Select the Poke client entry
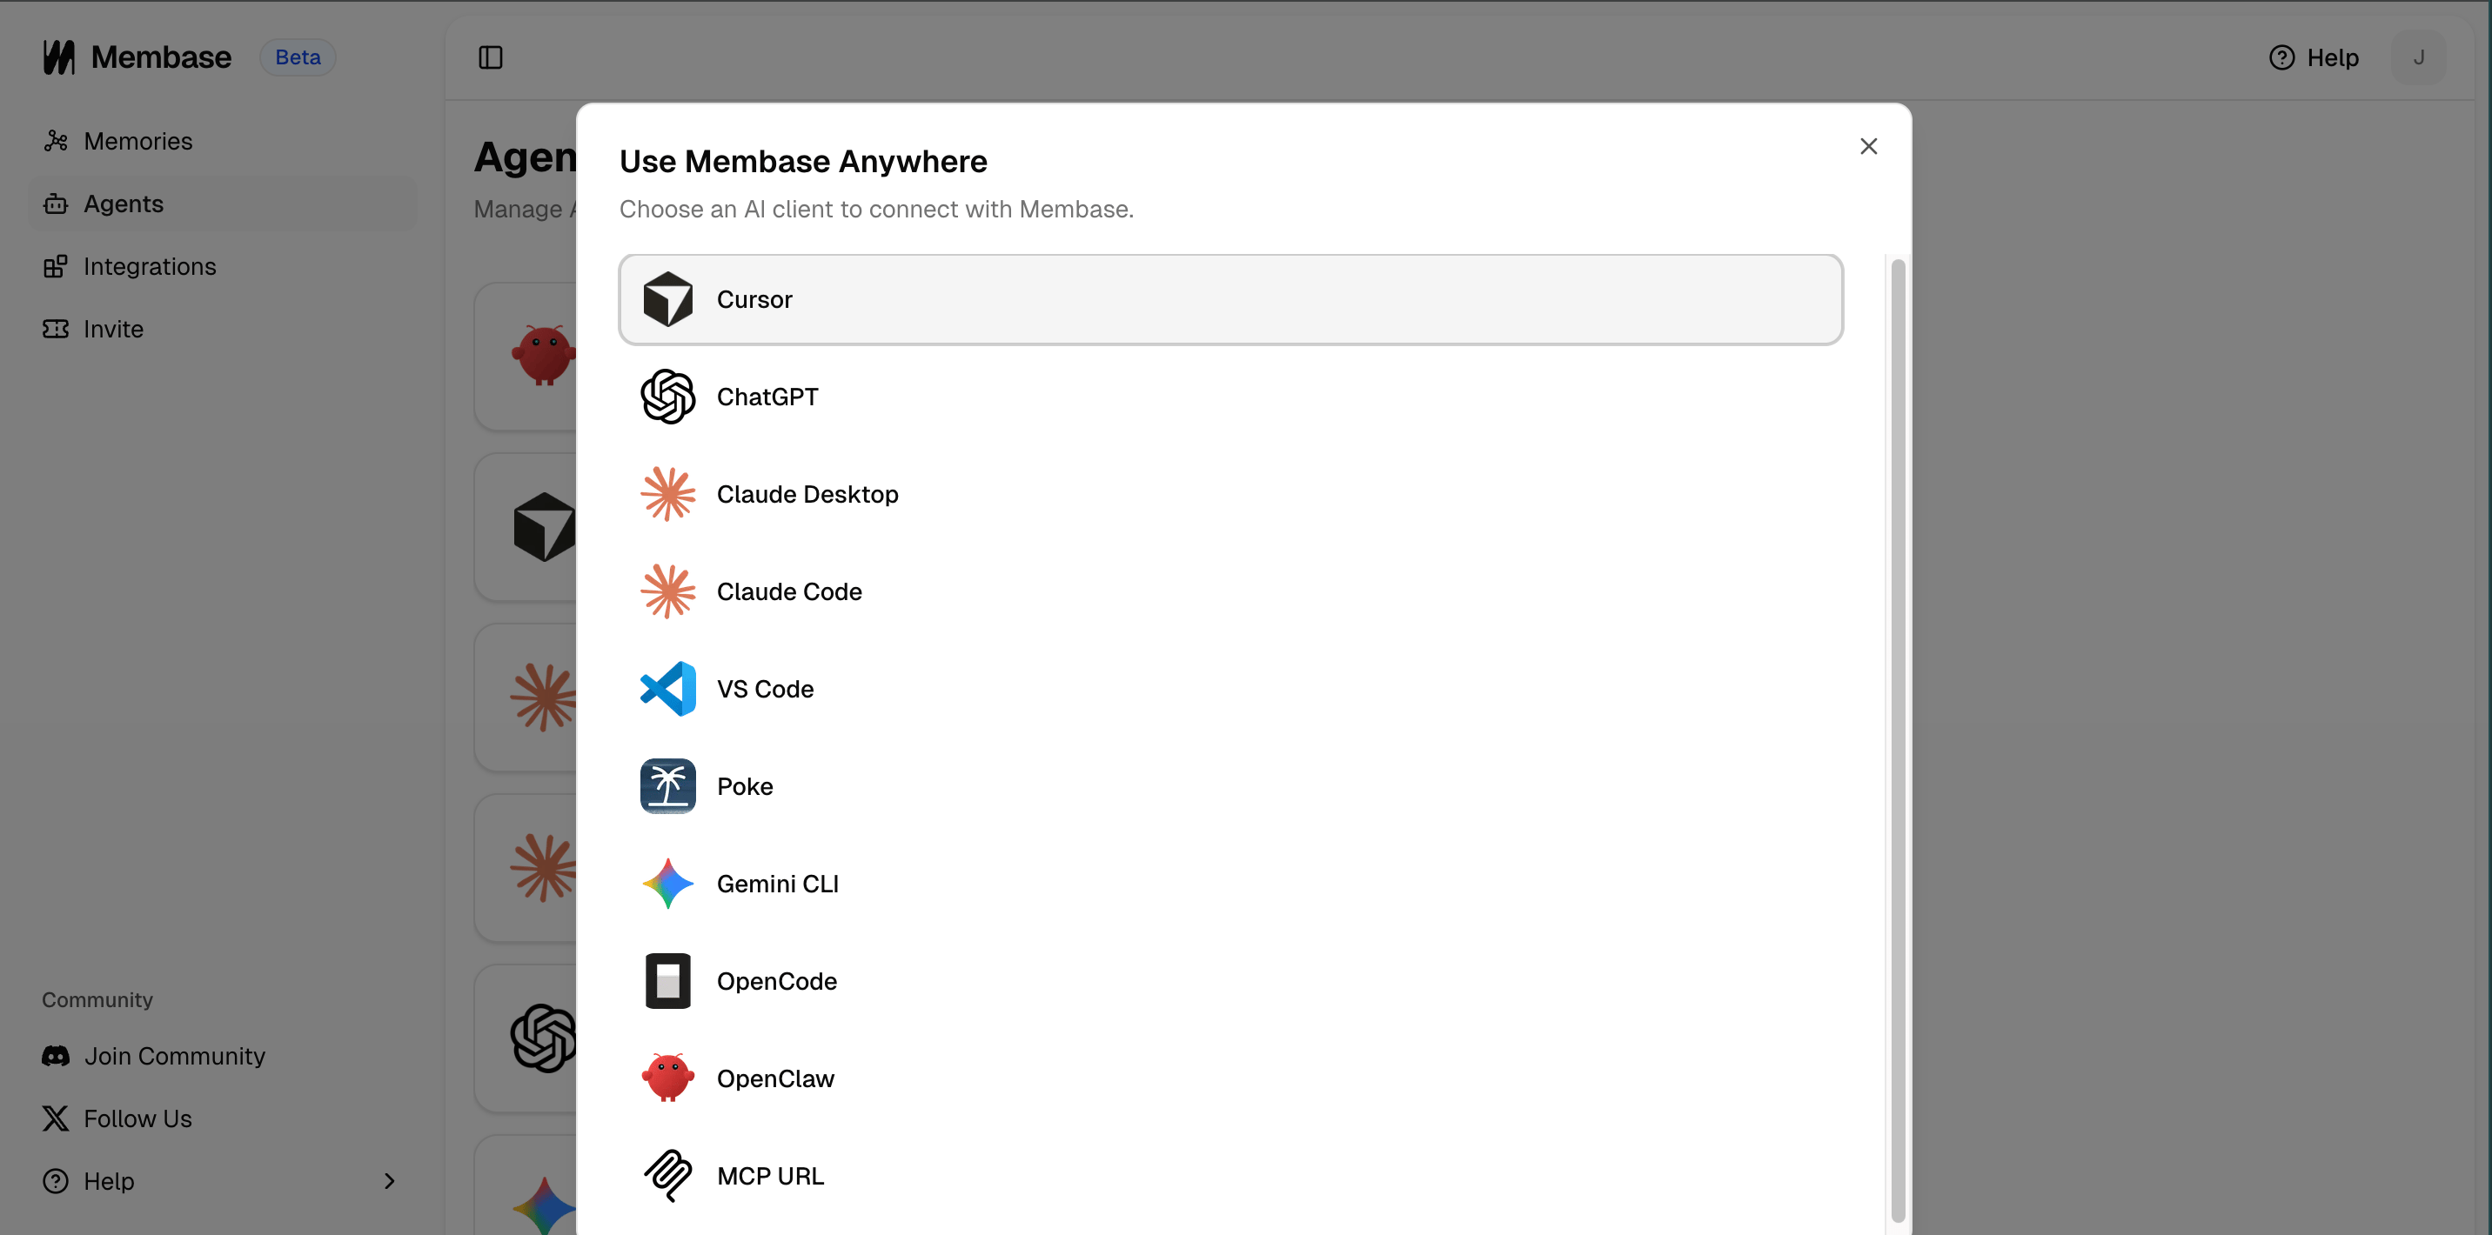The height and width of the screenshot is (1235, 2492). (1230, 786)
